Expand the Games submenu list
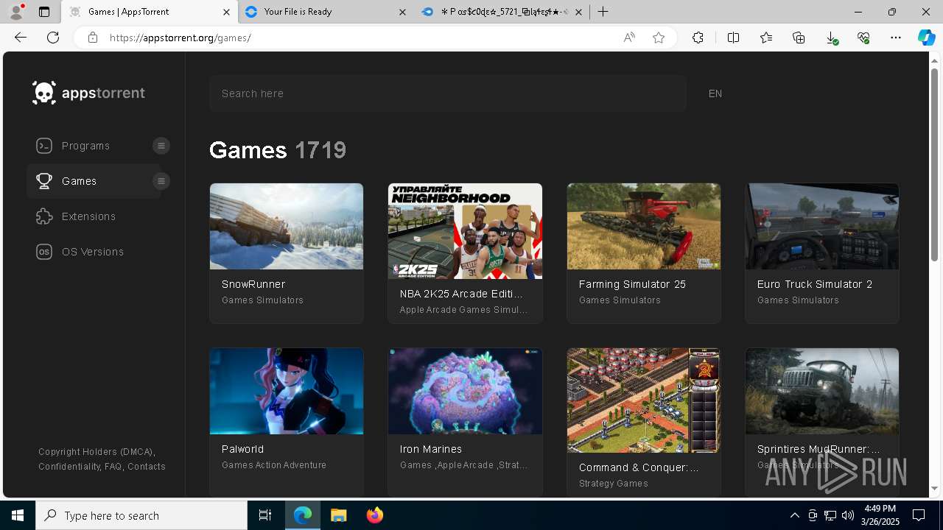 coord(161,181)
